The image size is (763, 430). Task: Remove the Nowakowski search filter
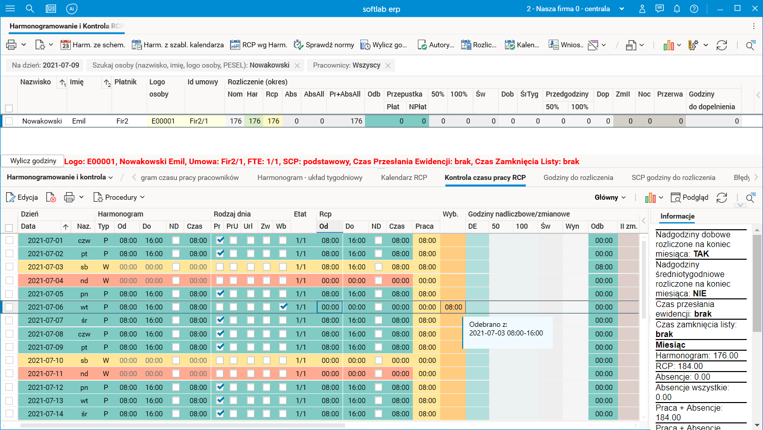298,65
